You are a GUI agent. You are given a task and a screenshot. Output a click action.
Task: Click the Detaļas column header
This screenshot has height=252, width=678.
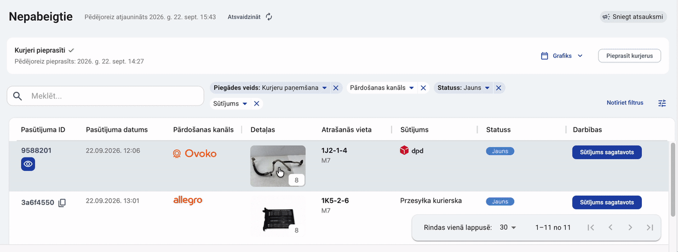[263, 130]
